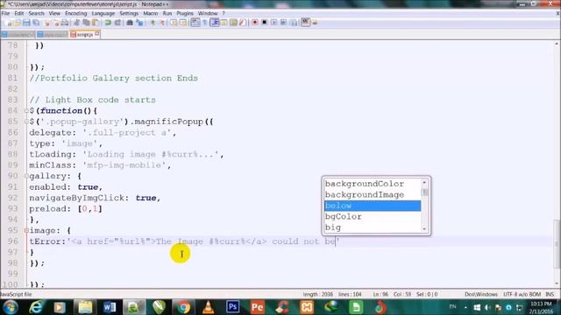Image resolution: width=561 pixels, height=315 pixels.
Task: Switch to the middle document tab
Action: point(53,35)
